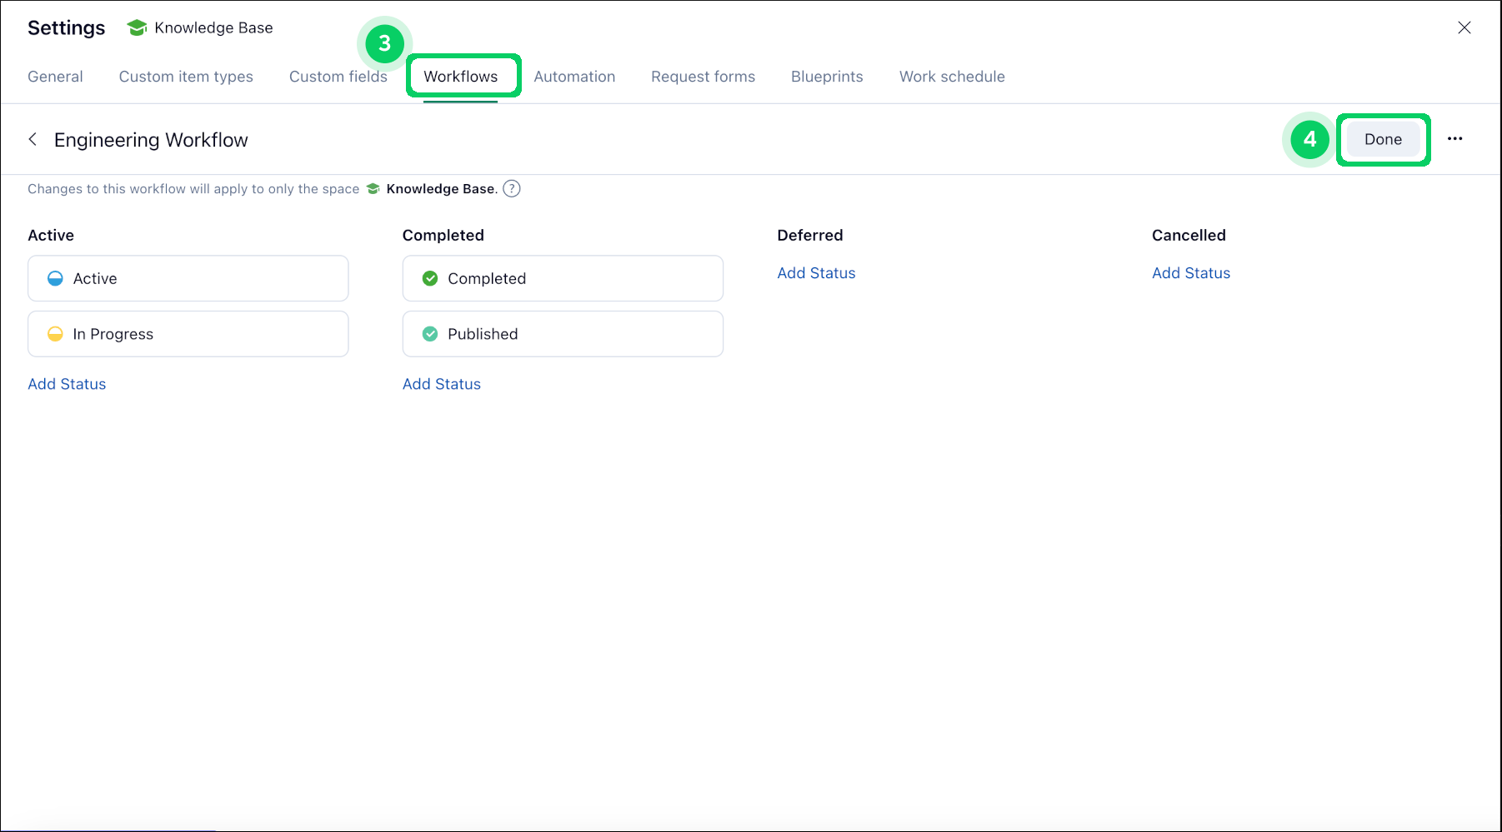
Task: Select the In Progress status card
Action: pyautogui.click(x=188, y=333)
